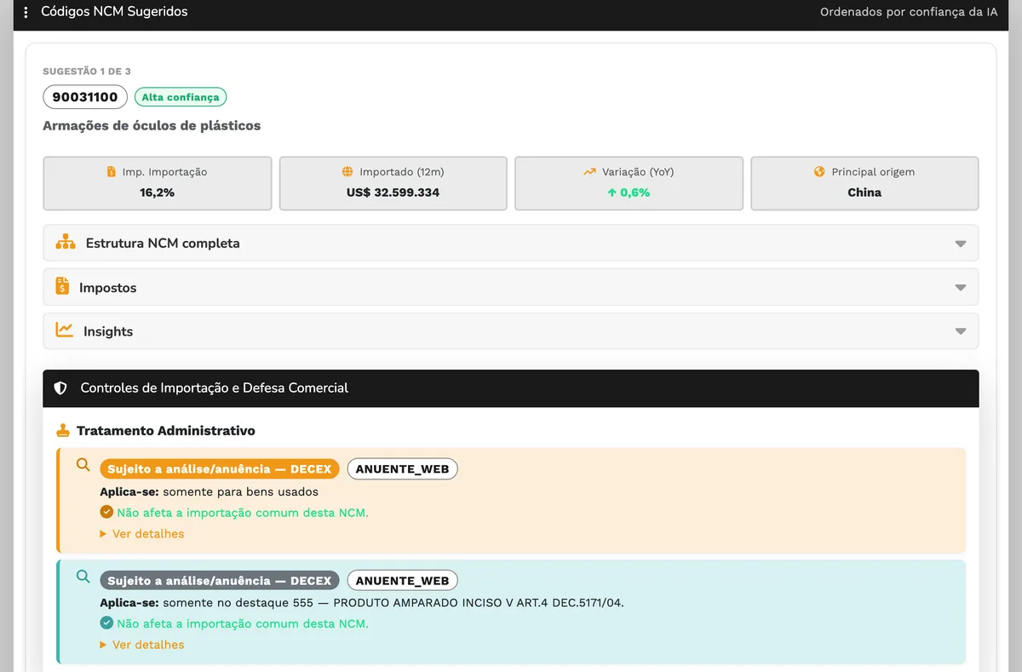Click the Impostos label
The width and height of the screenshot is (1022, 672).
(x=108, y=288)
